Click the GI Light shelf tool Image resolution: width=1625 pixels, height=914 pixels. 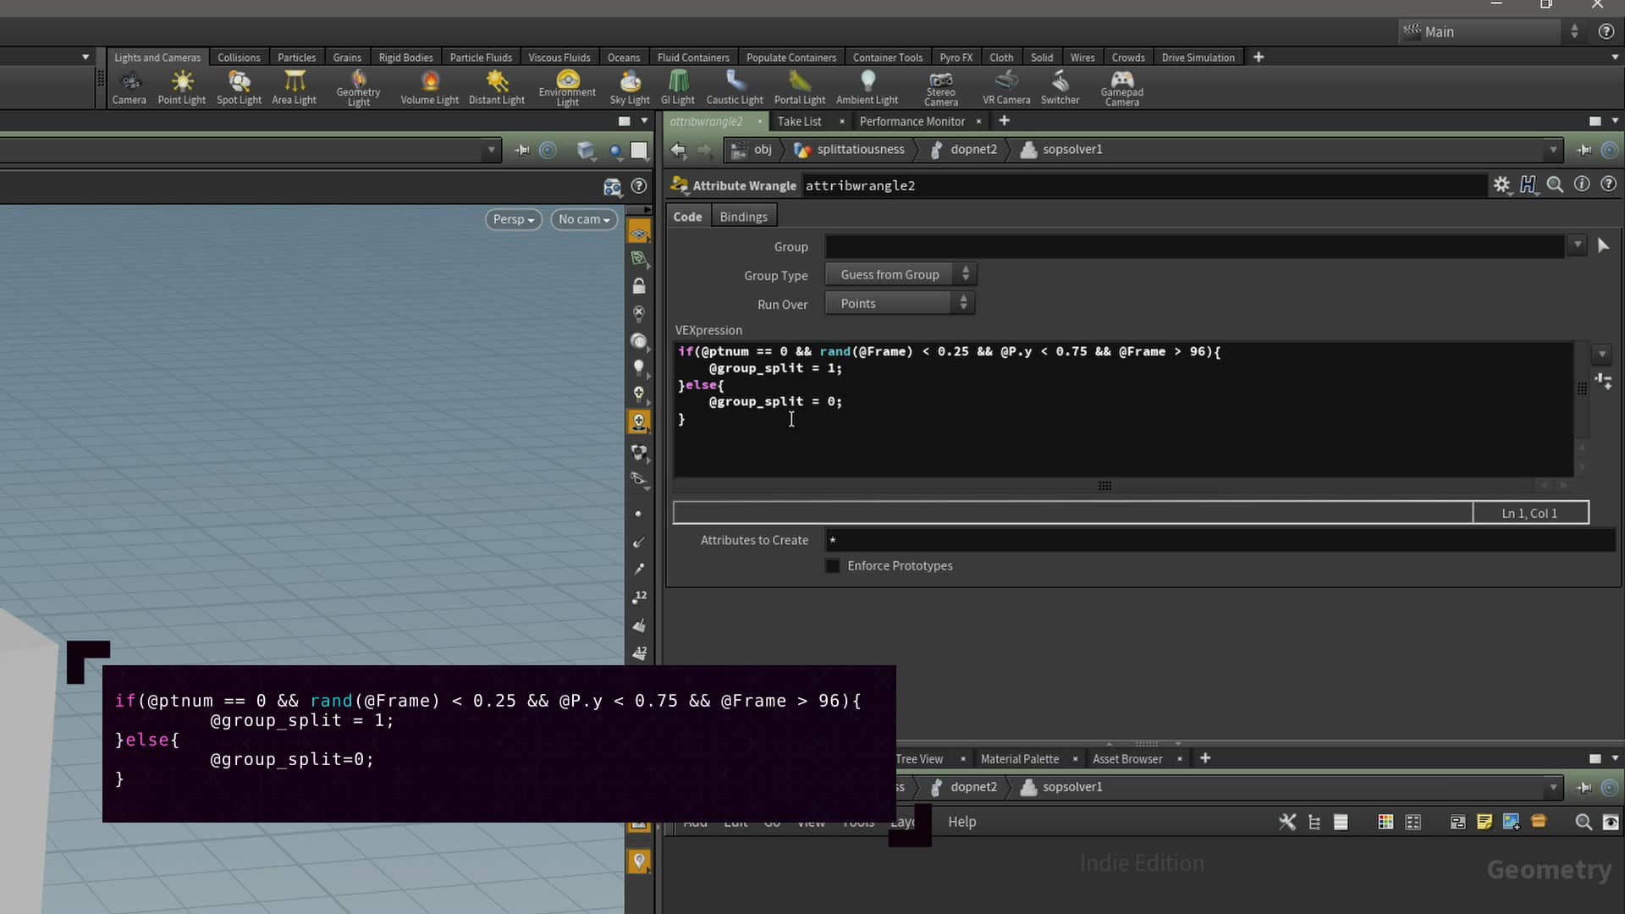click(677, 85)
